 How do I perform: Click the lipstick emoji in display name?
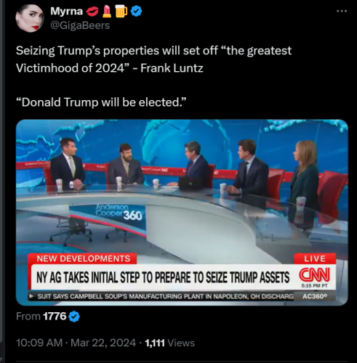[x=107, y=12]
